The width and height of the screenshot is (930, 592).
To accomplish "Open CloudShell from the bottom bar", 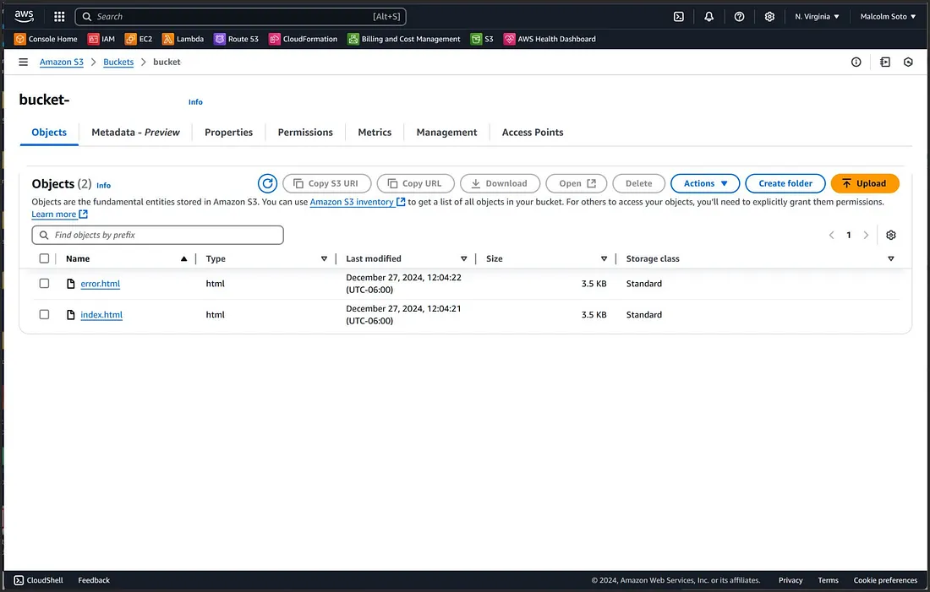I will point(37,580).
